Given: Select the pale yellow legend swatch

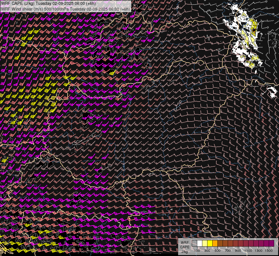Looking at the screenshot, I should pyautogui.click(x=205, y=243).
